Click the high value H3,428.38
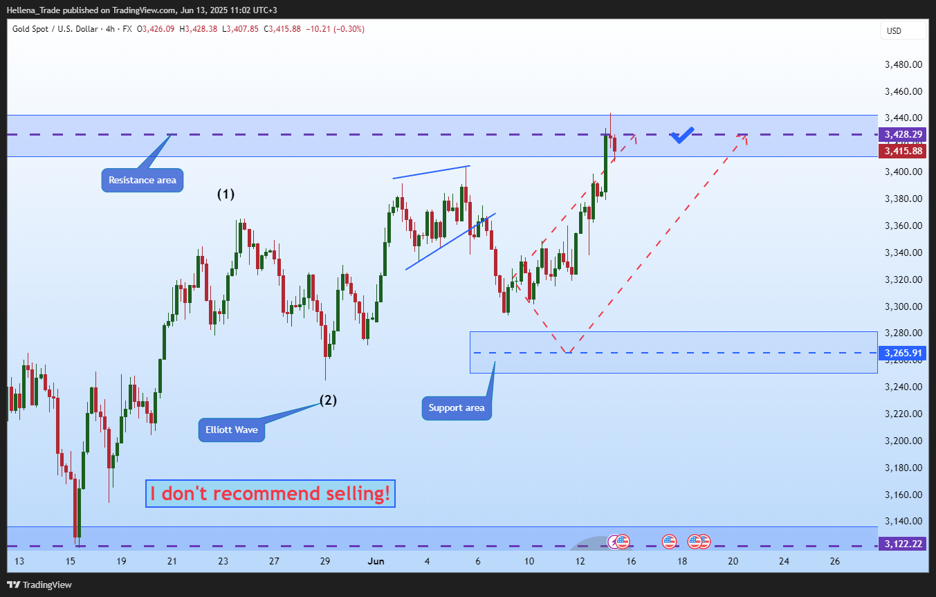Screen dimensions: 936x597 (x=199, y=29)
